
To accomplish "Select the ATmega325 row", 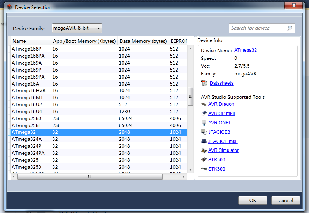I will coord(98,160).
